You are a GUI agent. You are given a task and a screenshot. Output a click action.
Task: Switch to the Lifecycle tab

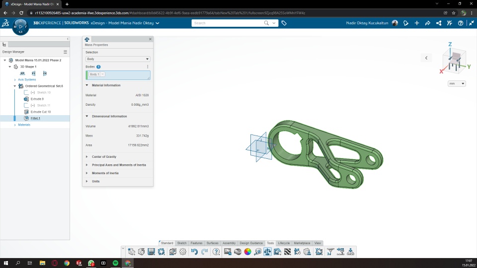(284, 243)
